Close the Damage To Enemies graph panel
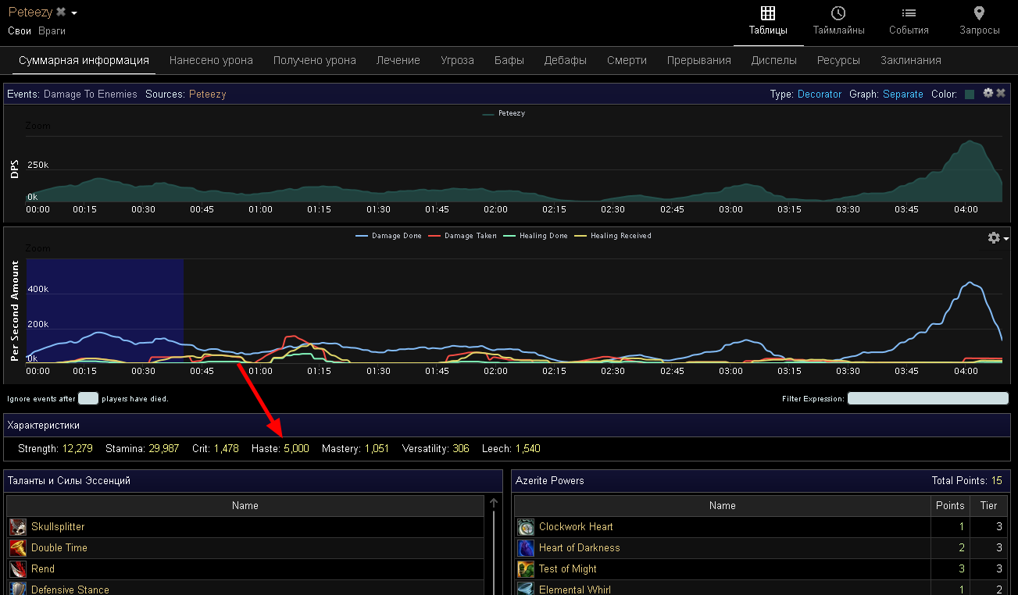The width and height of the screenshot is (1018, 595). [x=1001, y=94]
